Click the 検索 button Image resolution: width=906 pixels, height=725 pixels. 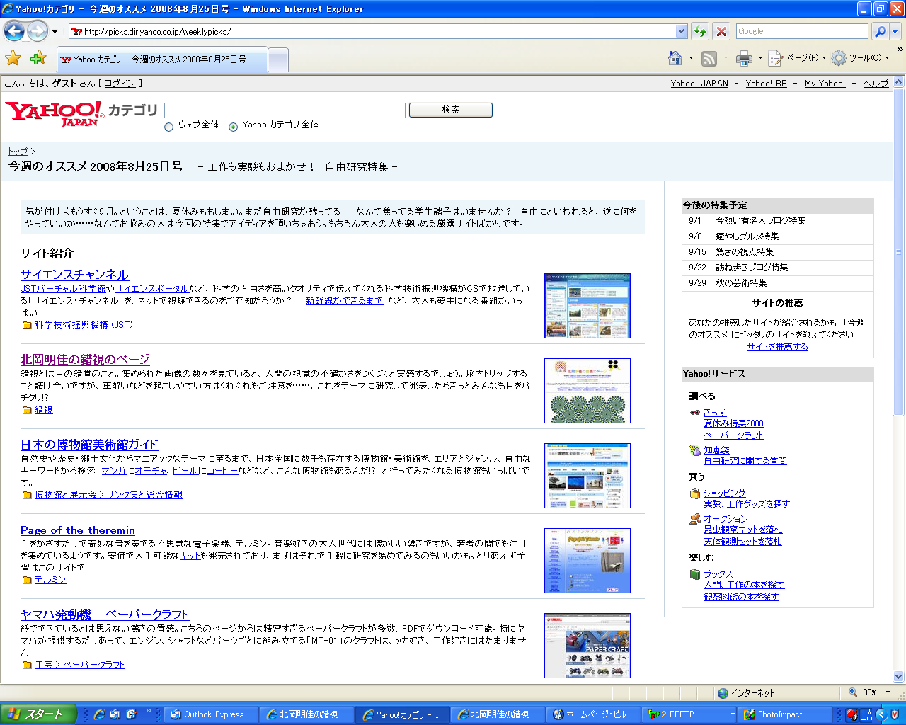[x=451, y=110]
